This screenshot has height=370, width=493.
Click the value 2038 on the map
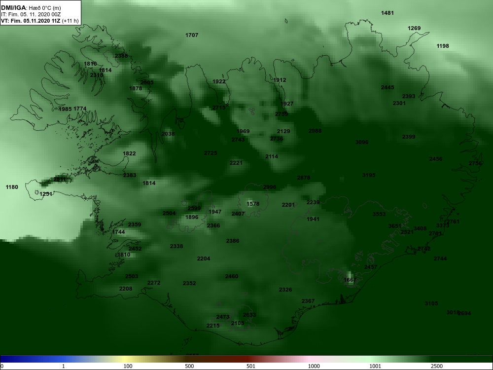pos(168,134)
